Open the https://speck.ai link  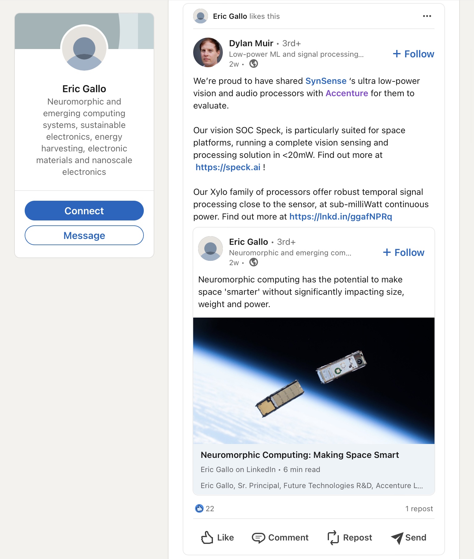pos(228,167)
